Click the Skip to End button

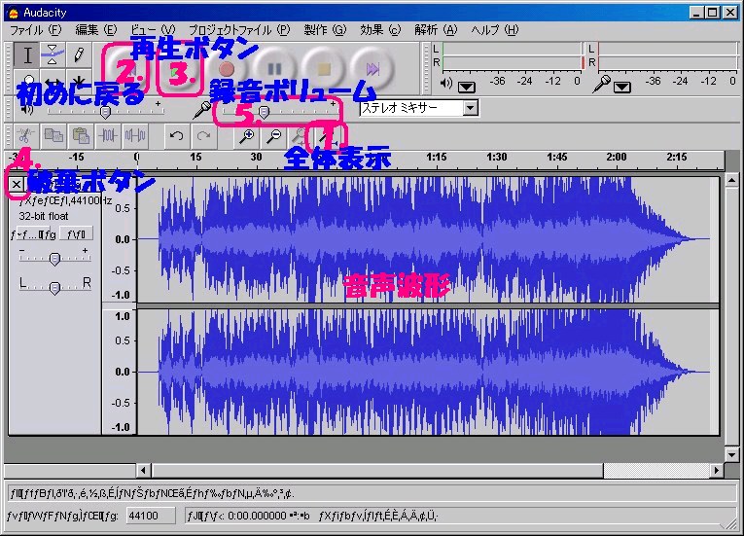point(372,69)
